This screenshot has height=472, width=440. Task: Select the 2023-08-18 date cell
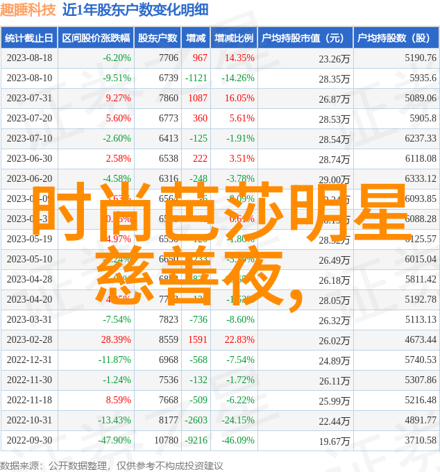29,58
